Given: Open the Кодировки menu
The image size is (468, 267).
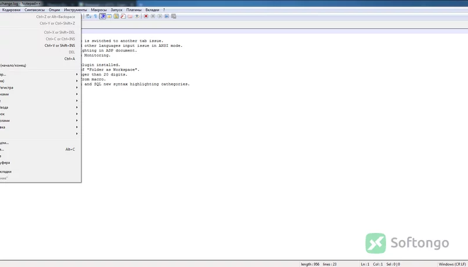Looking at the screenshot, I should [x=11, y=10].
